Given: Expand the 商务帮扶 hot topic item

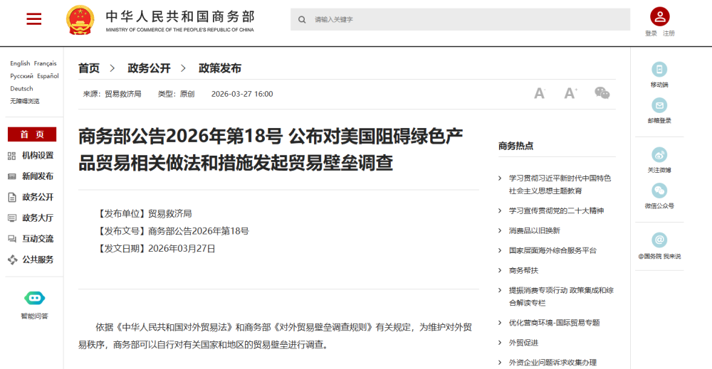Looking at the screenshot, I should (523, 270).
